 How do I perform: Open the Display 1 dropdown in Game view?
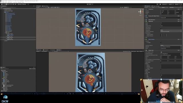pyautogui.click(x=38, y=51)
